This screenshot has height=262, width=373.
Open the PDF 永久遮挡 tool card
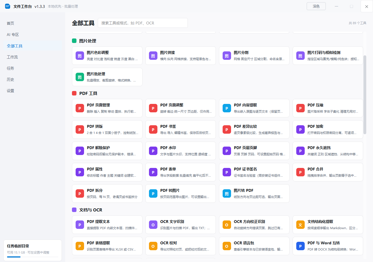pos(328,151)
